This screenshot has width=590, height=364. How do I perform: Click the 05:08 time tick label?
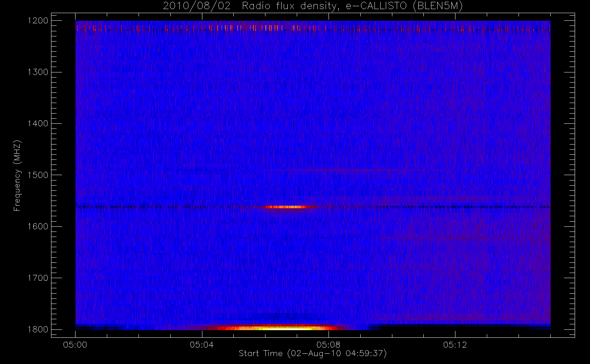click(329, 345)
